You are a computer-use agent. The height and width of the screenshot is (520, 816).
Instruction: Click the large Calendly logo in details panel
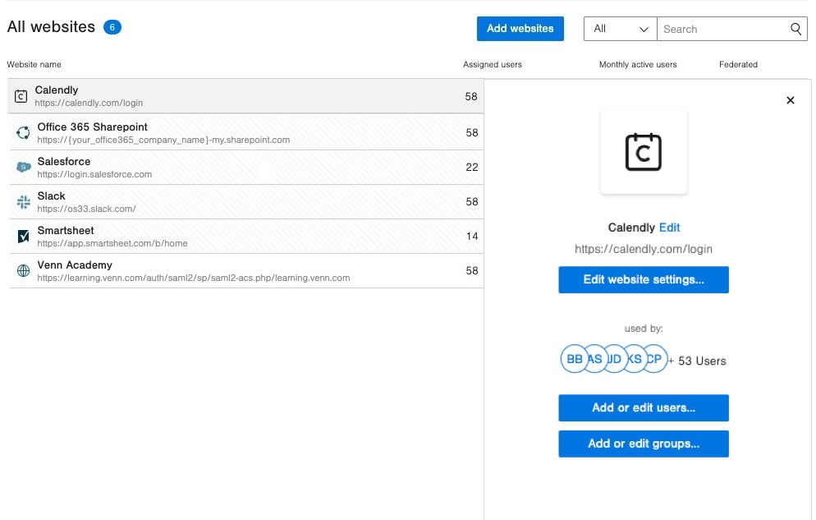point(644,151)
